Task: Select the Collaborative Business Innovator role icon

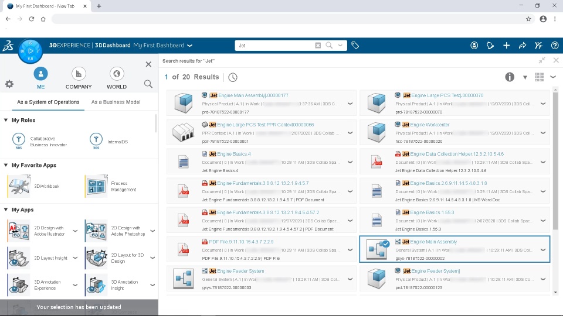Action: tap(19, 141)
